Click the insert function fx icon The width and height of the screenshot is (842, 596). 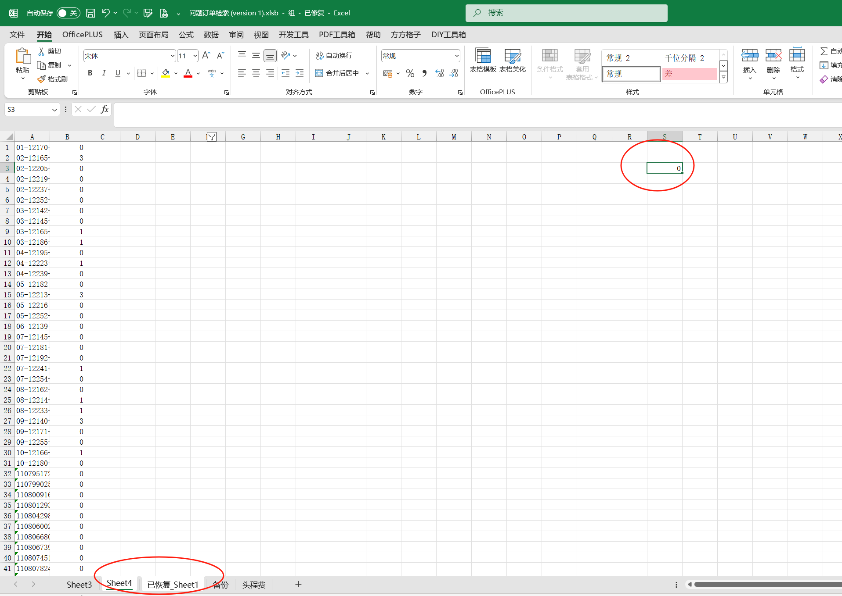coord(105,109)
